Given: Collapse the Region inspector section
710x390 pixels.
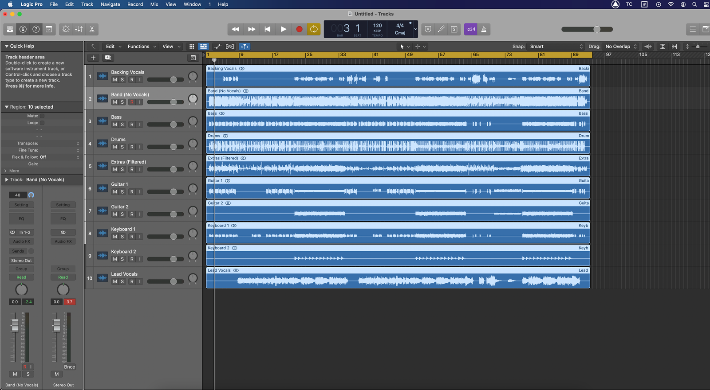Looking at the screenshot, I should click(7, 107).
